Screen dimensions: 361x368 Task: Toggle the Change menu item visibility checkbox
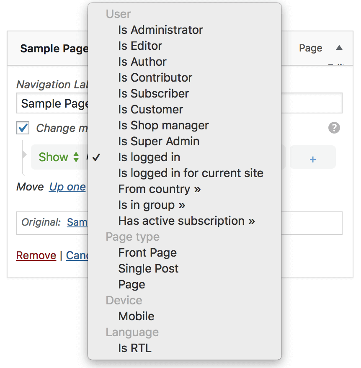point(23,128)
